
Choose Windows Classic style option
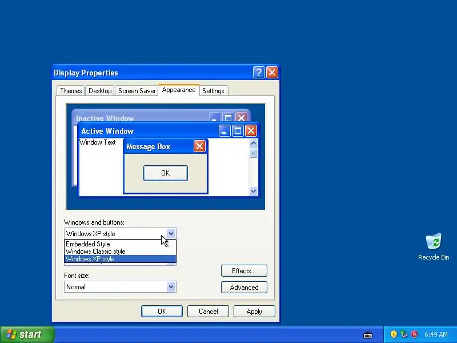click(x=120, y=252)
